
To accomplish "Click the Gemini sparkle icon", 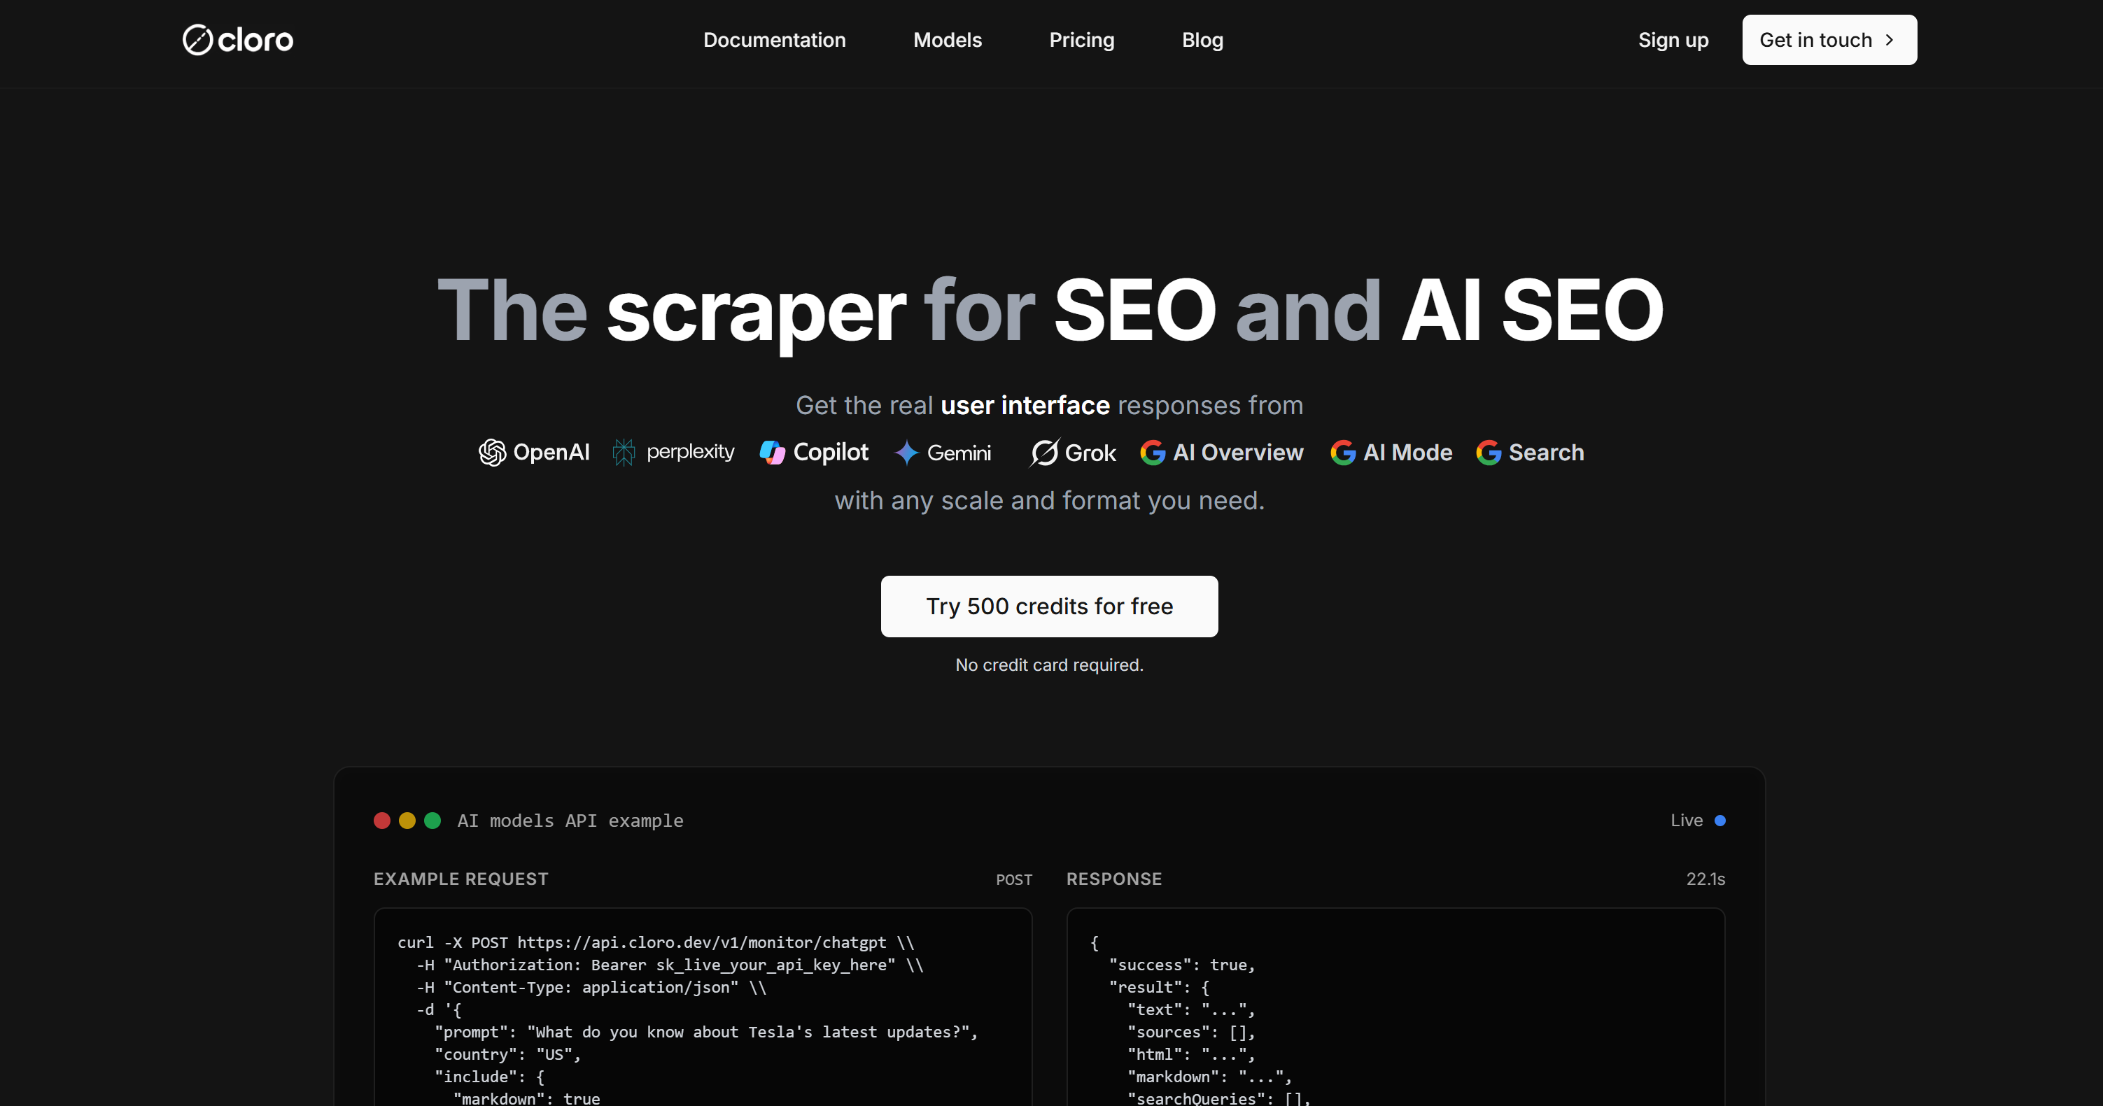I will point(906,452).
